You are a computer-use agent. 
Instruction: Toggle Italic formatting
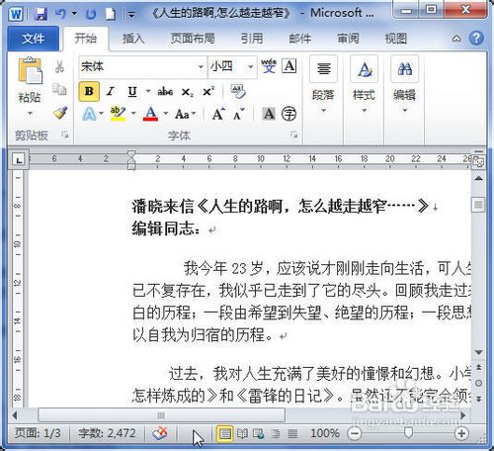click(111, 91)
